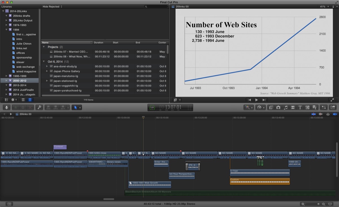Open the Keyword Editor key icon
Viewport: 339px width, 207px height.
coord(39,107)
